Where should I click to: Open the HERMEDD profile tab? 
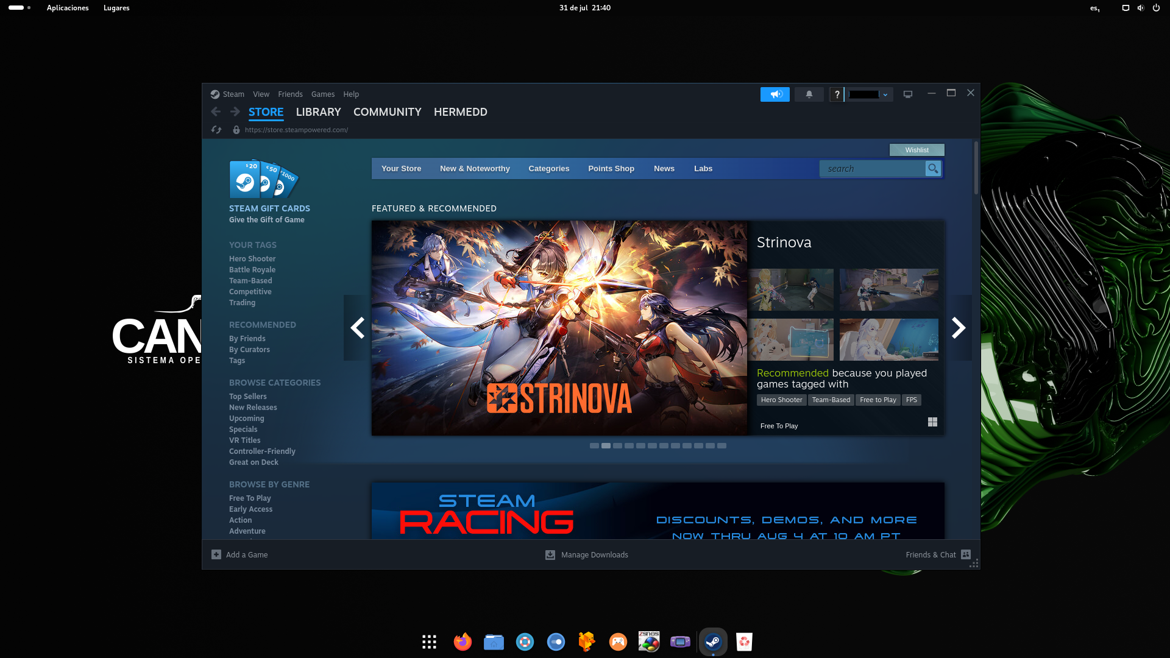click(x=461, y=112)
